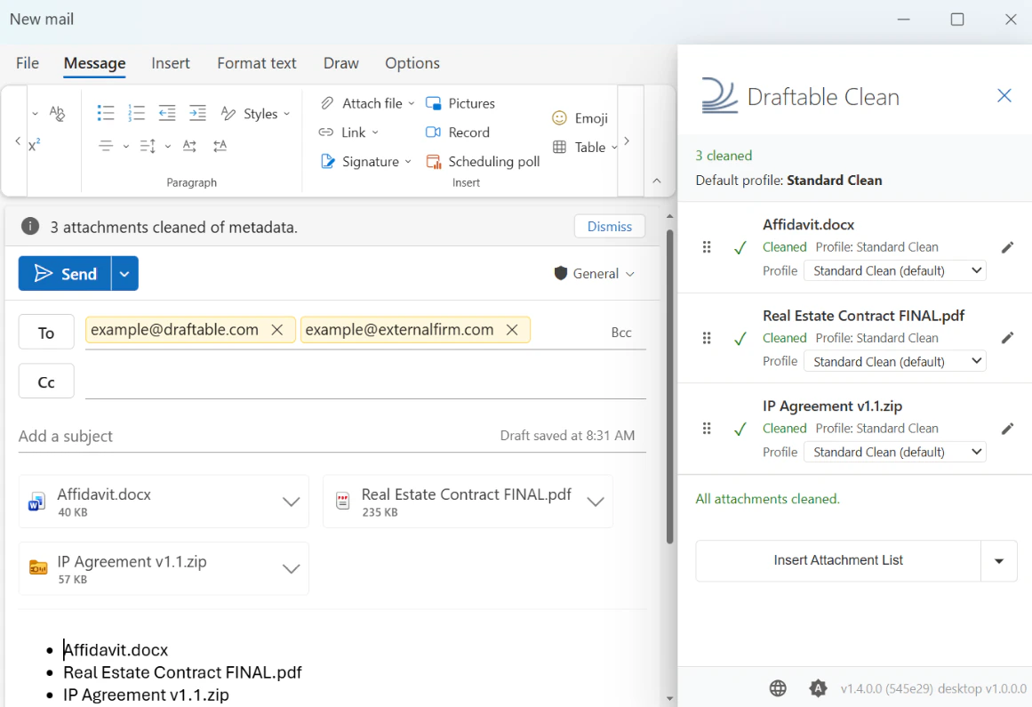Click the drag handle for IP Agreement v1.1.zip
The image size is (1032, 707).
(x=707, y=429)
